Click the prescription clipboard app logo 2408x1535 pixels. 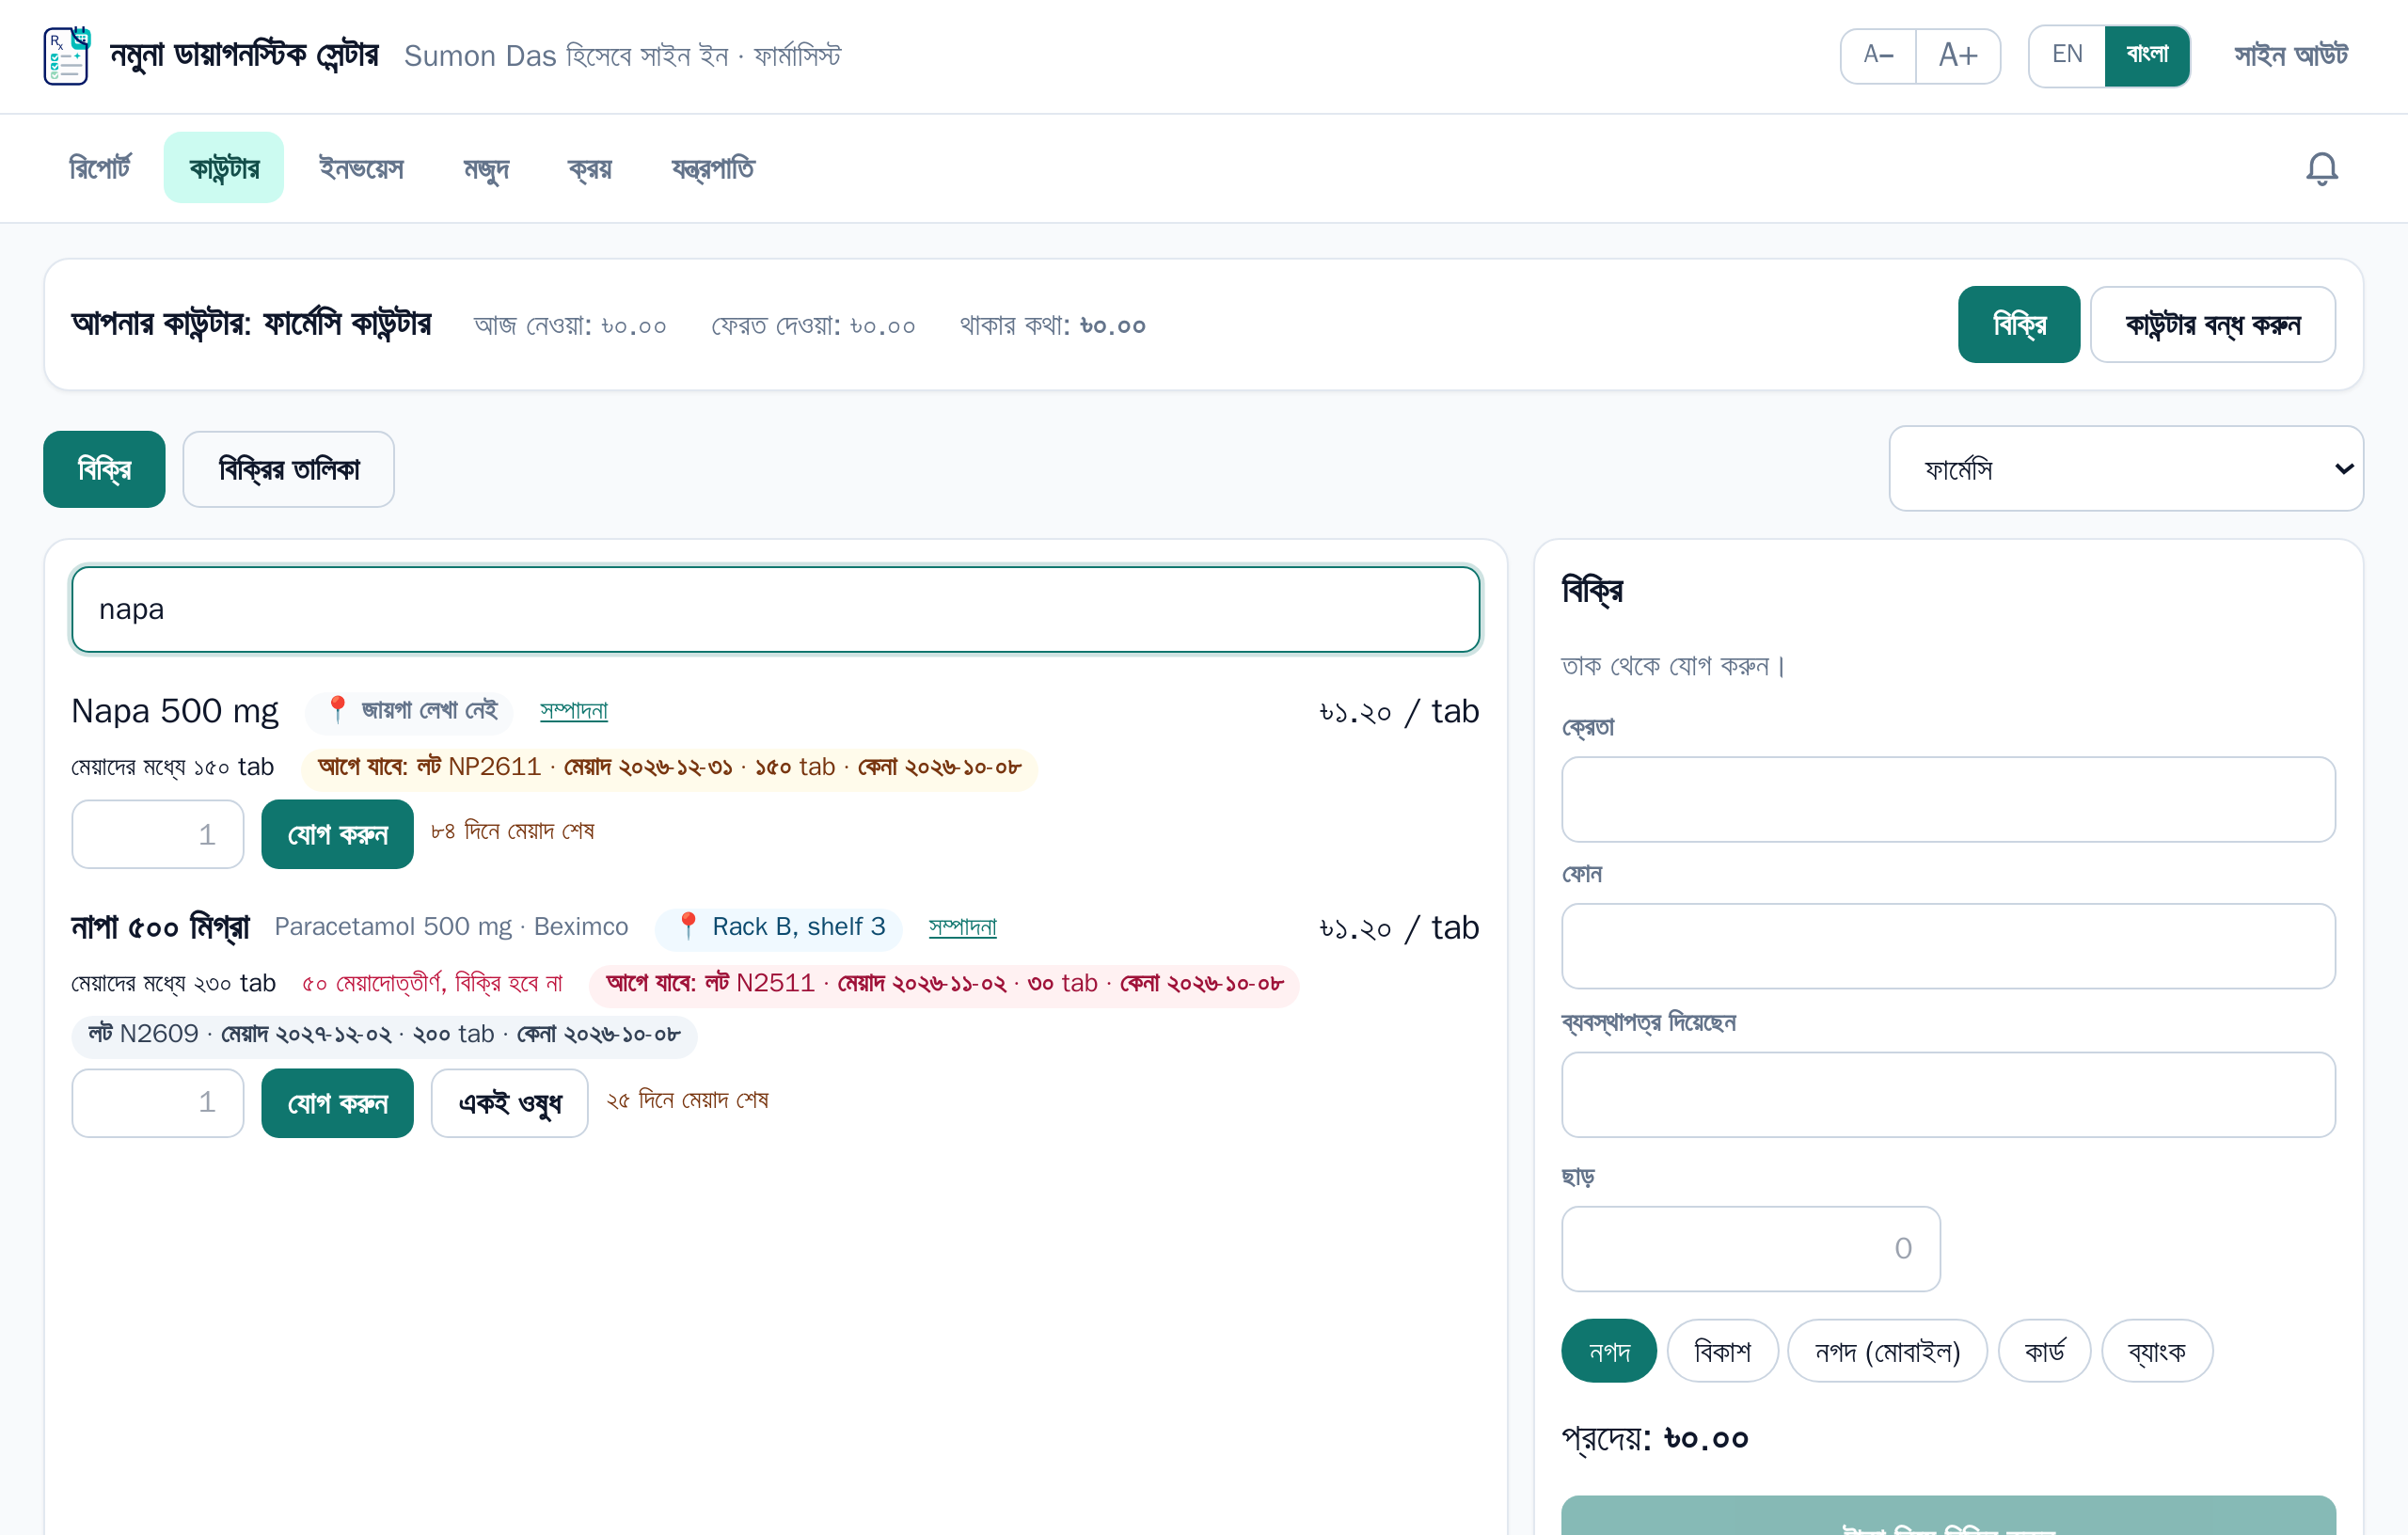pos(67,55)
